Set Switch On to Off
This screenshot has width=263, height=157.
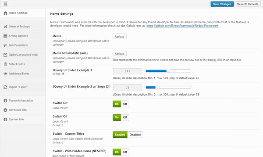tap(125, 104)
